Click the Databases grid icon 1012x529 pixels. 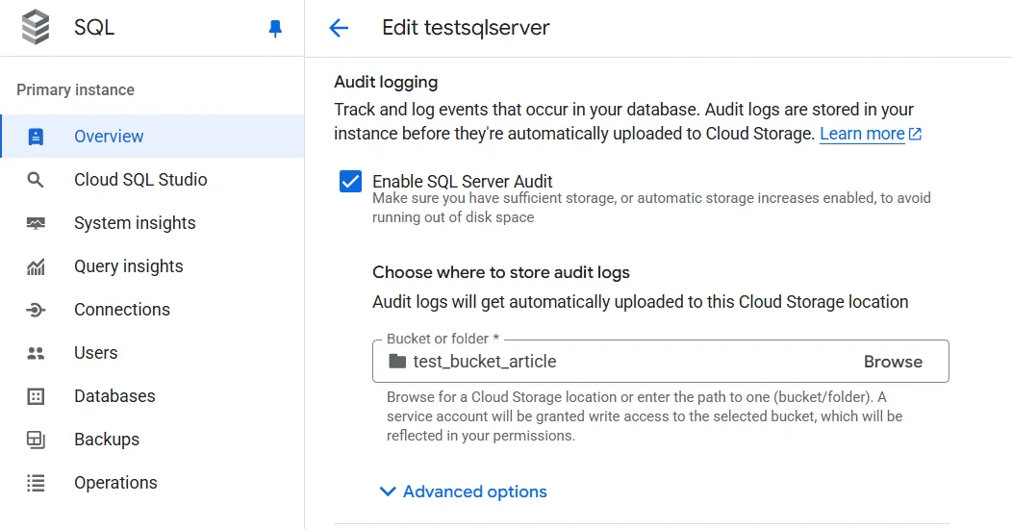pos(36,396)
